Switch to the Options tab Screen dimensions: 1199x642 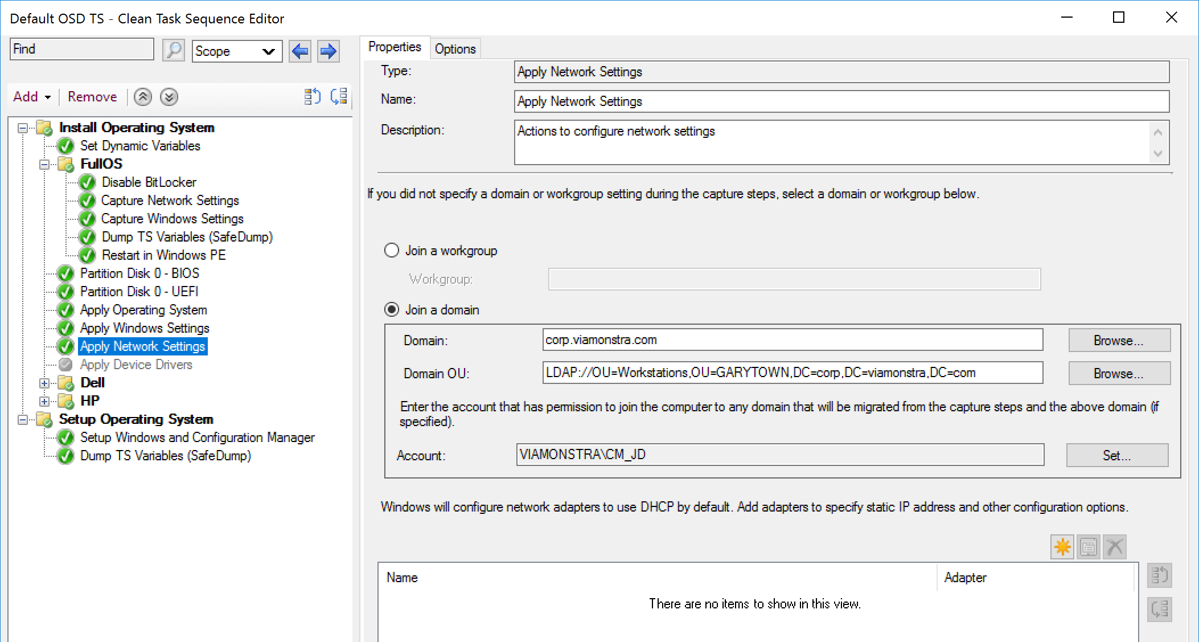pyautogui.click(x=455, y=49)
